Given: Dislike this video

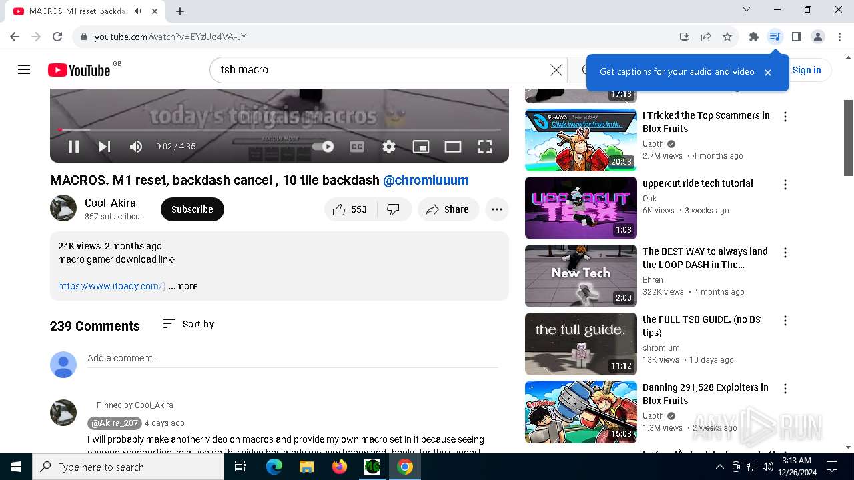Looking at the screenshot, I should click(394, 209).
